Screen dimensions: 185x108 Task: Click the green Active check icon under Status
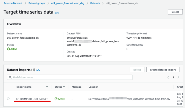[x=8, y=49]
